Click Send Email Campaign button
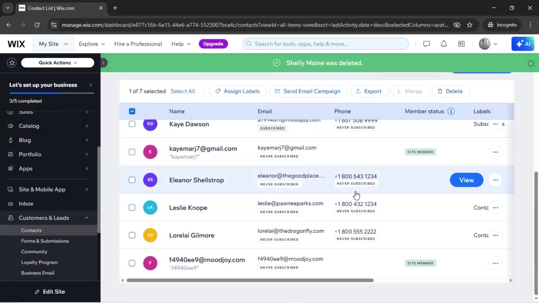 (308, 91)
